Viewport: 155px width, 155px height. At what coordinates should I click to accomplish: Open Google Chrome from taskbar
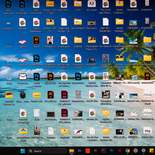[128, 151]
